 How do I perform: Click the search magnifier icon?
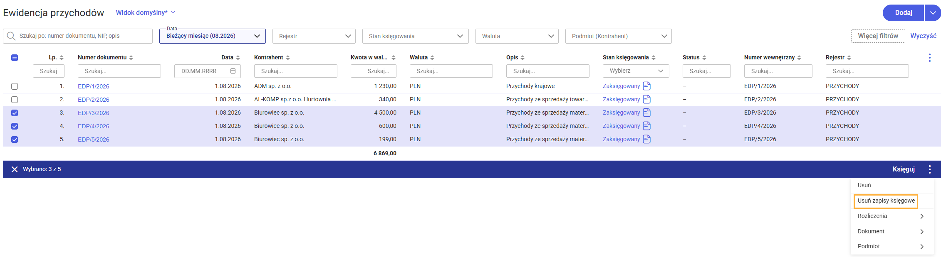pyautogui.click(x=11, y=36)
